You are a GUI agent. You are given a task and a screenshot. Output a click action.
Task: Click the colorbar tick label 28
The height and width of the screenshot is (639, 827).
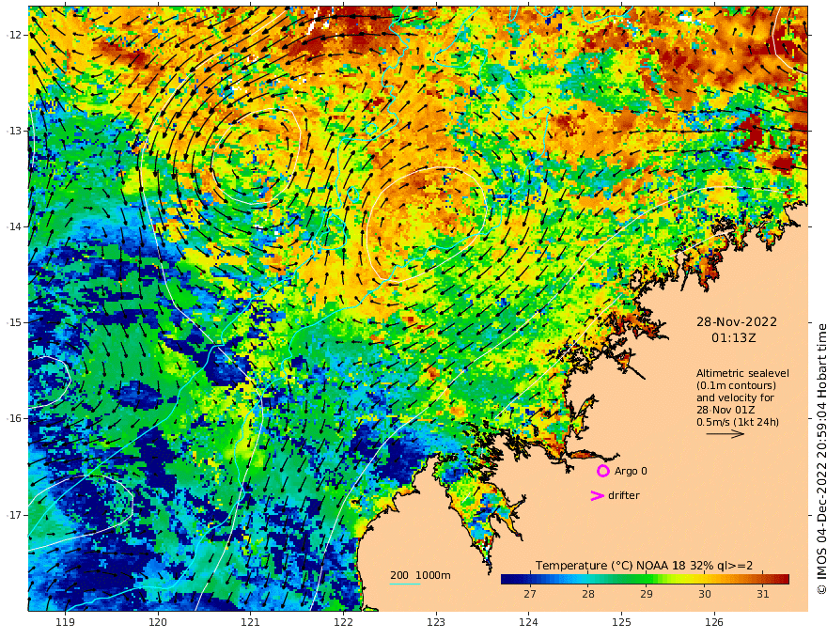(588, 594)
